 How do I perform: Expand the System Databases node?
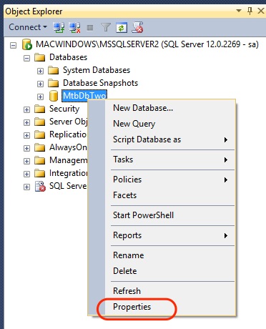tap(40, 71)
